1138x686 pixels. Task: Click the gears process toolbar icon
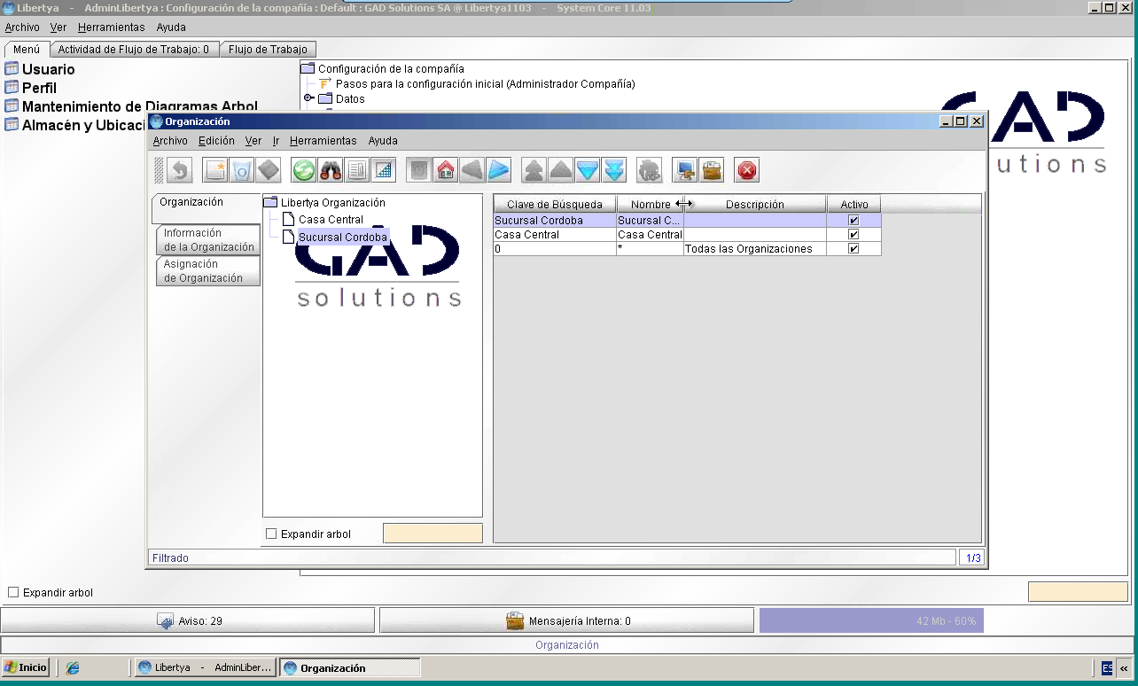click(x=650, y=170)
